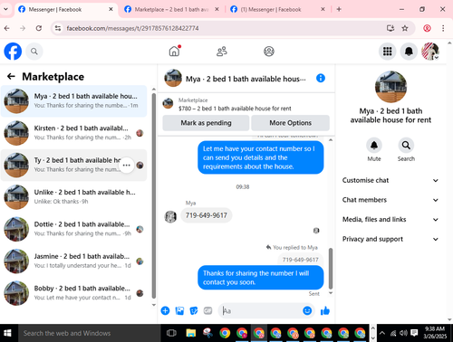Open the Facebook logo home link
Viewport: 453px width, 342px height.
click(x=13, y=52)
